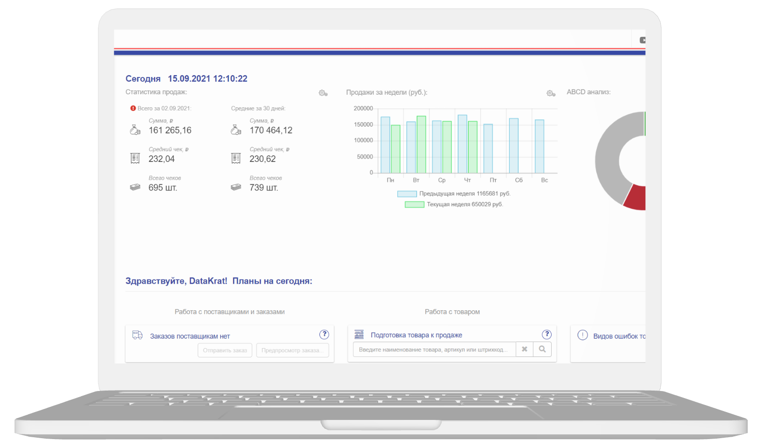Click exclamation icon beside Видов ошибок

click(583, 335)
